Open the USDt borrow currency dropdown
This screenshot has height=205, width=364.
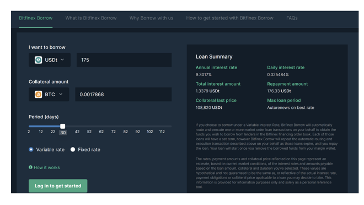(50, 60)
